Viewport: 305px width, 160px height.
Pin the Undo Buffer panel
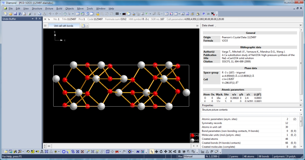[36, 19]
